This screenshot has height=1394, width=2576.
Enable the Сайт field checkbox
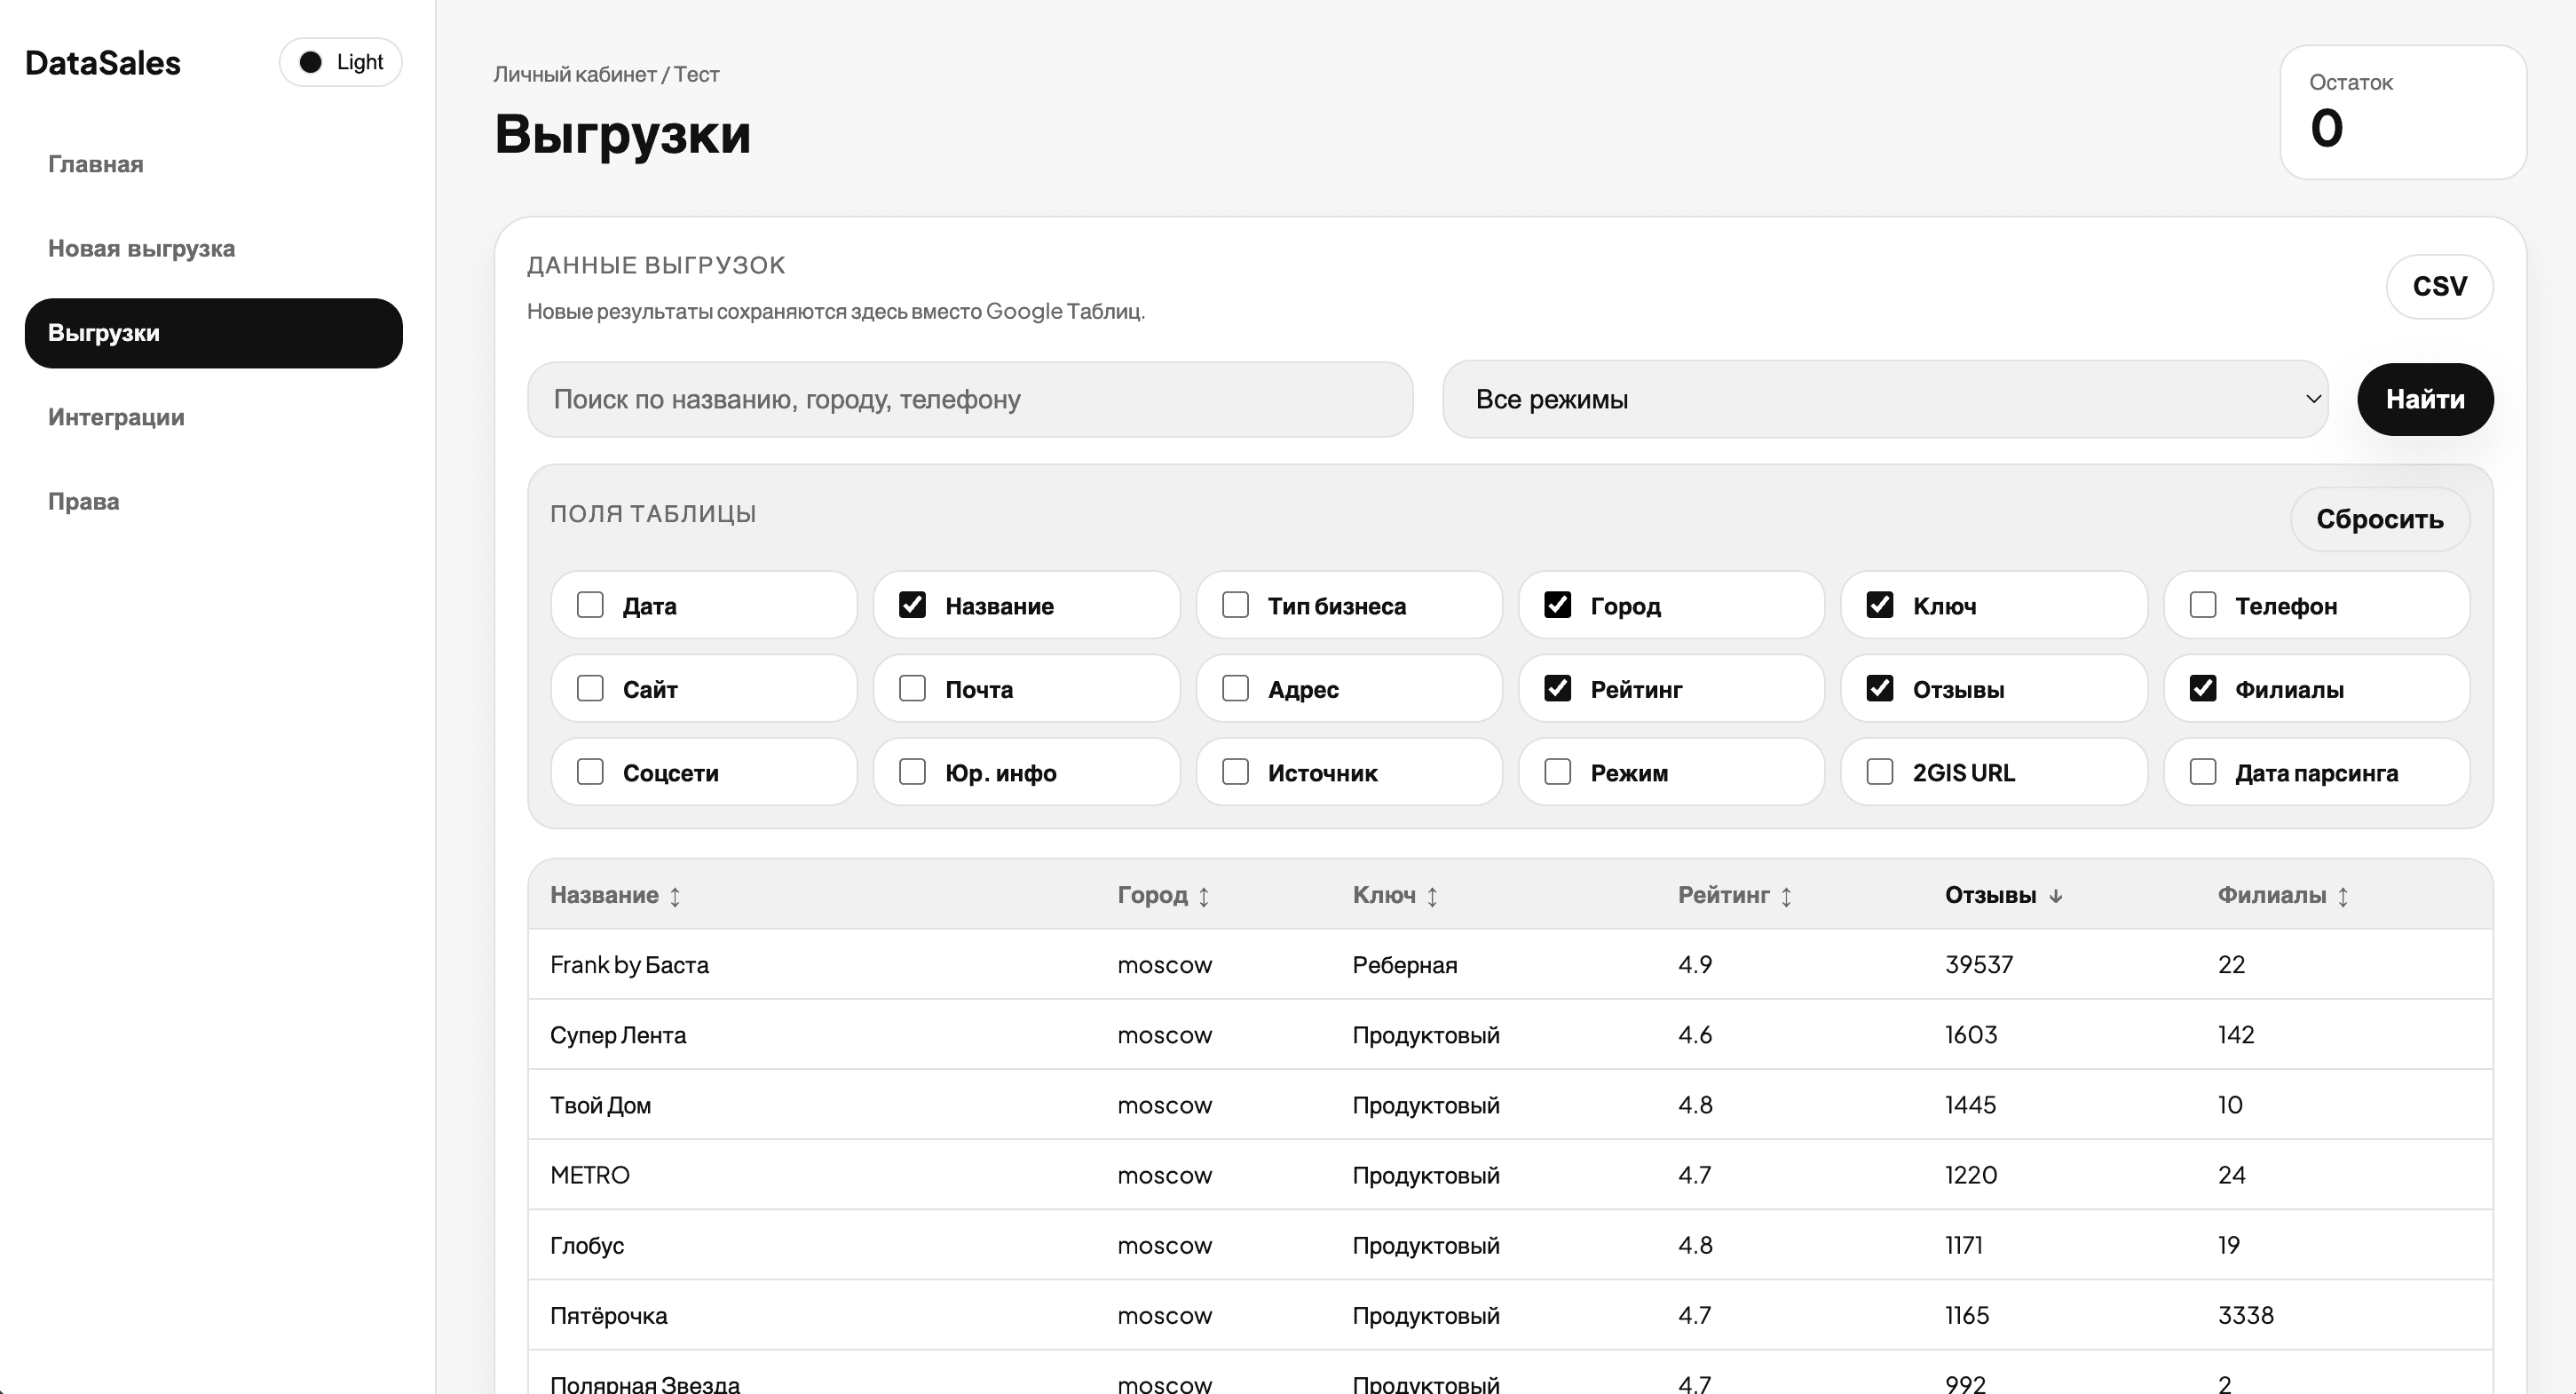click(x=590, y=688)
